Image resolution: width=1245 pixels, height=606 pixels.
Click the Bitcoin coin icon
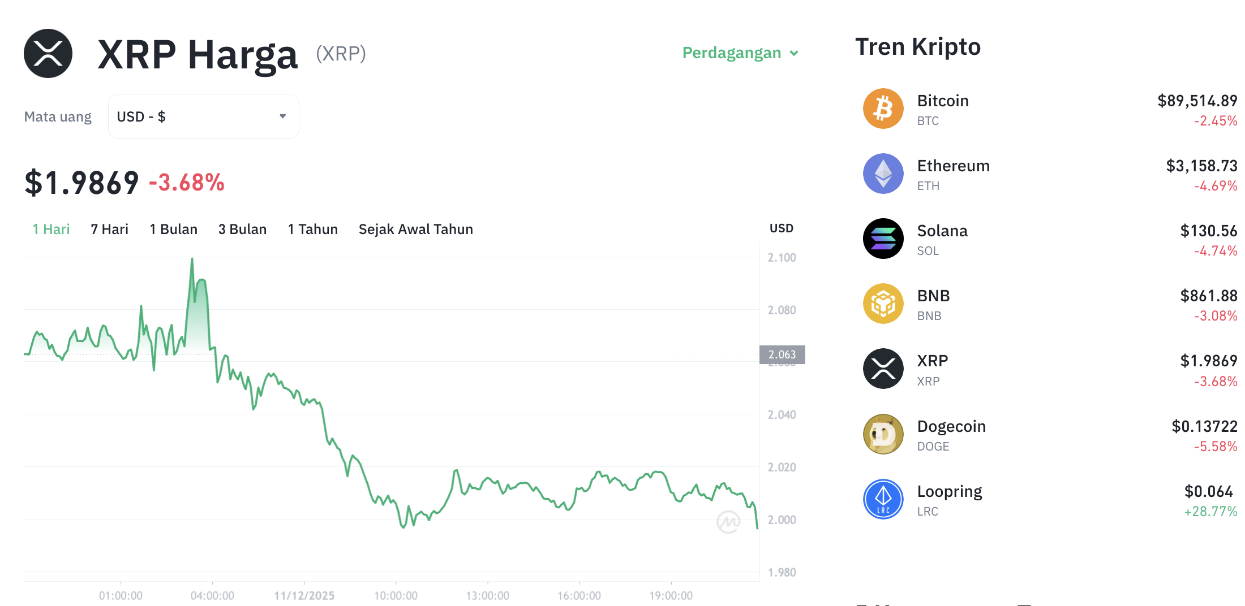[x=883, y=108]
